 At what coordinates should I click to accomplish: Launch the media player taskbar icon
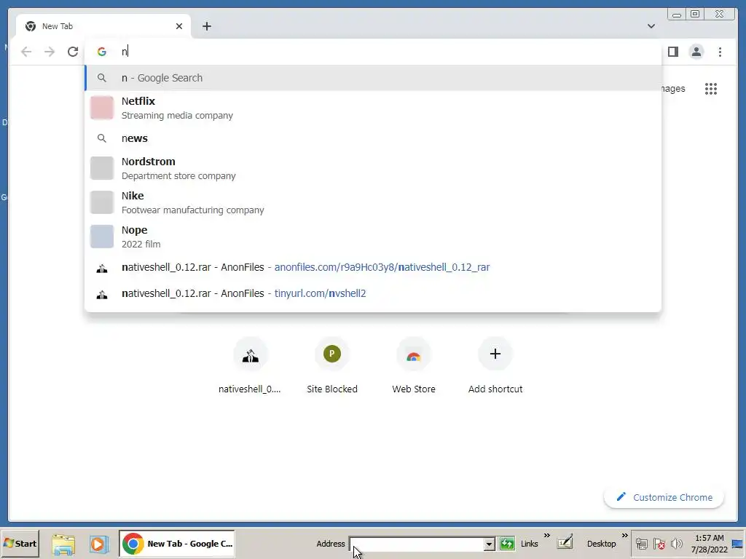click(x=99, y=544)
